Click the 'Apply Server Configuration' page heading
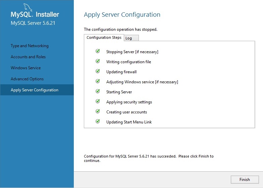The height and width of the screenshot is (188, 263). [122, 15]
